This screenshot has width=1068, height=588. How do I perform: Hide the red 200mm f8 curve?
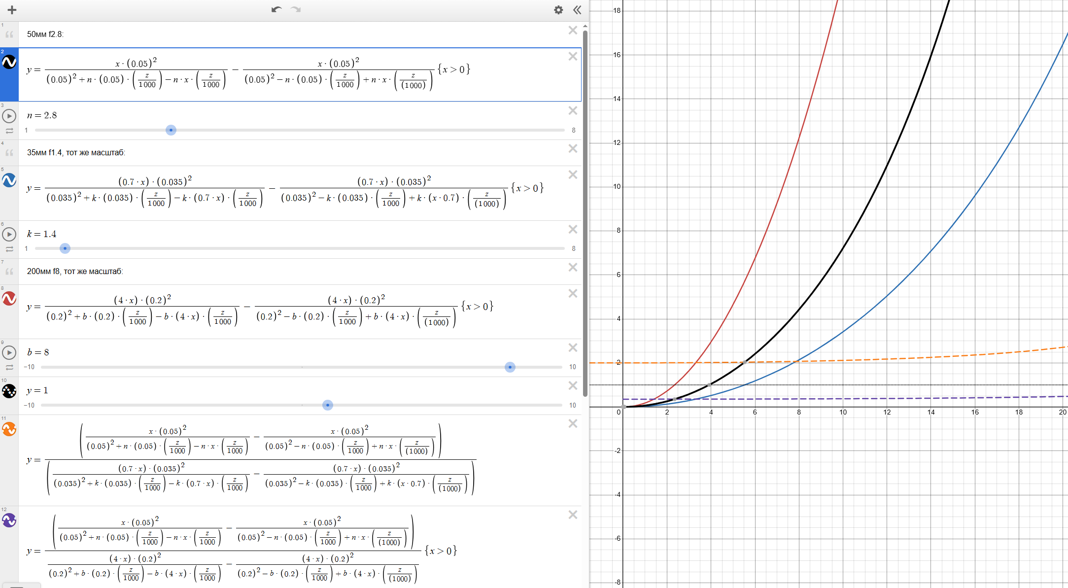[x=9, y=299]
